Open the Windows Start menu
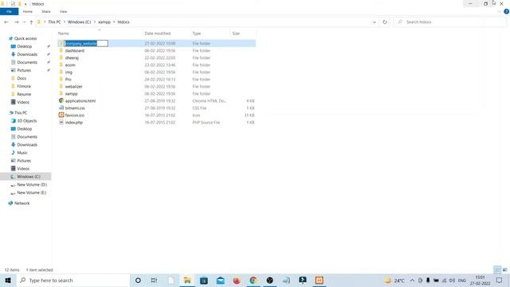Screen dimensions: 510x287 pos(8,280)
